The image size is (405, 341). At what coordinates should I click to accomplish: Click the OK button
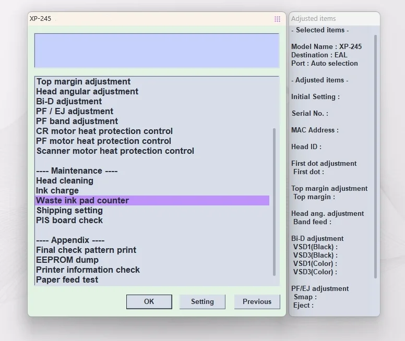[x=149, y=301]
